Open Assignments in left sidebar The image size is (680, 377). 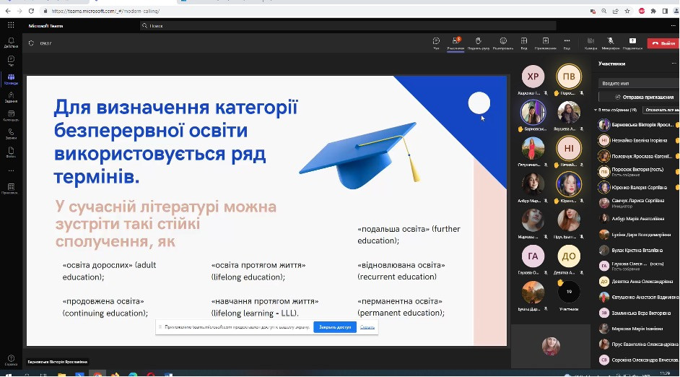tap(11, 97)
